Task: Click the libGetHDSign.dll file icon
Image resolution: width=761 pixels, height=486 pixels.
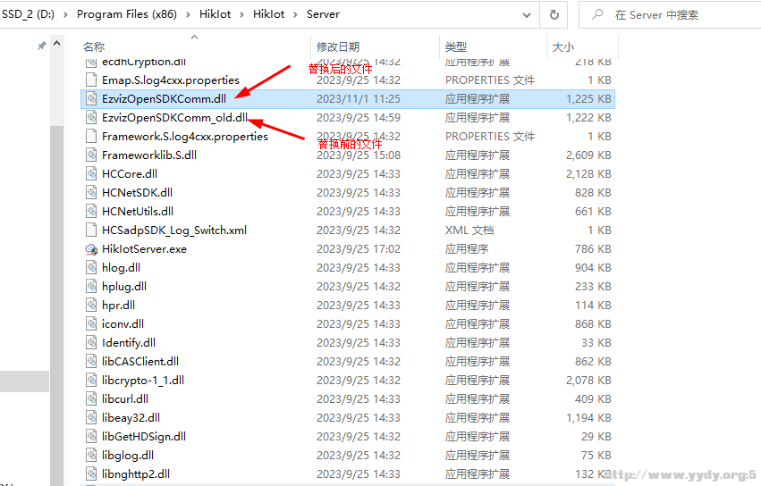Action: pyautogui.click(x=90, y=437)
